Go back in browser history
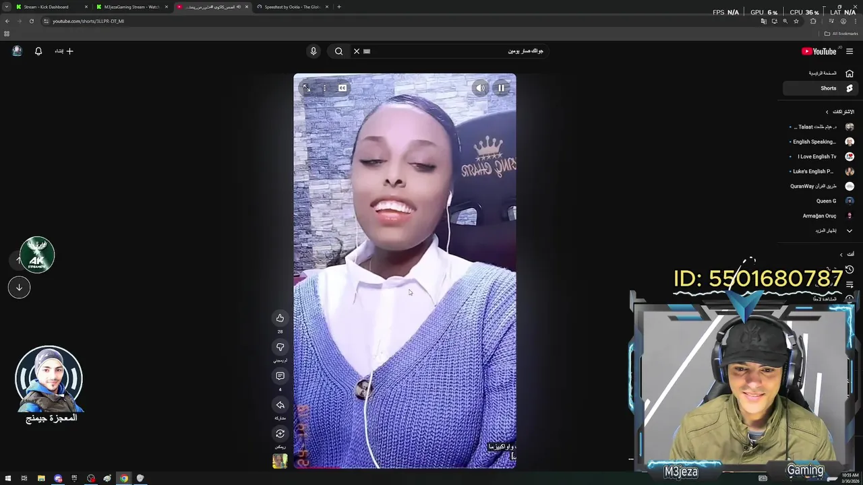Screen dimensions: 863x485 point(7,21)
